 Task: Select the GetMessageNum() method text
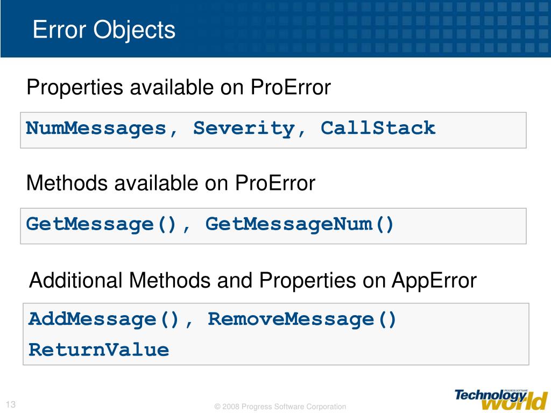pos(299,224)
